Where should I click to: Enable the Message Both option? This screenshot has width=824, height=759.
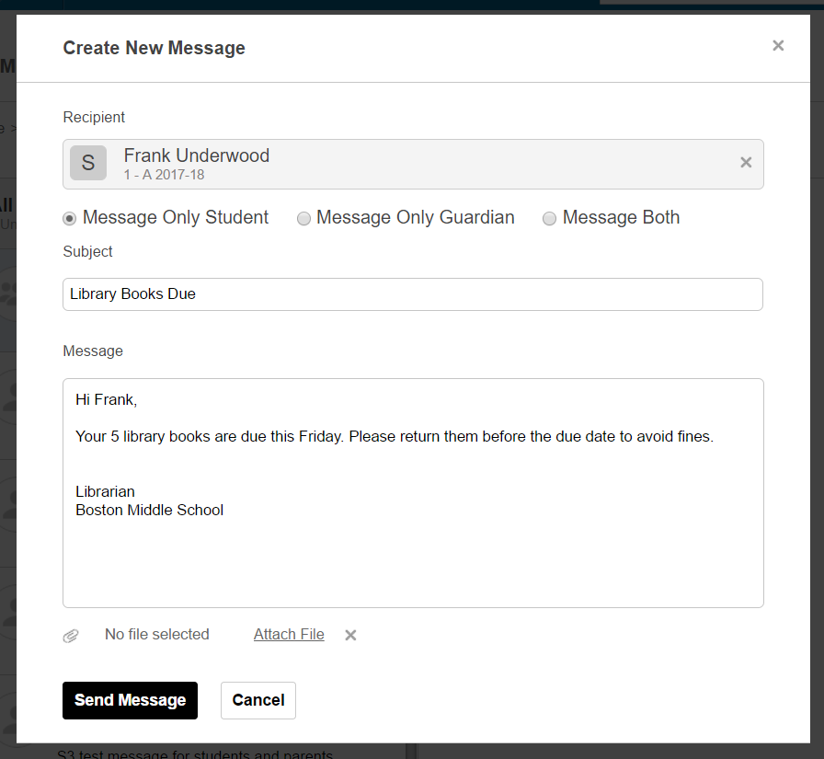pyautogui.click(x=549, y=218)
